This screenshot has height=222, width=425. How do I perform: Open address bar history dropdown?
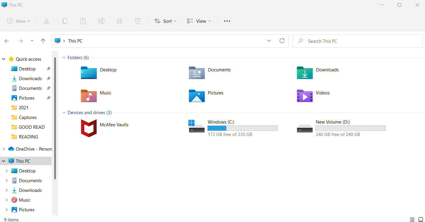pos(269,41)
